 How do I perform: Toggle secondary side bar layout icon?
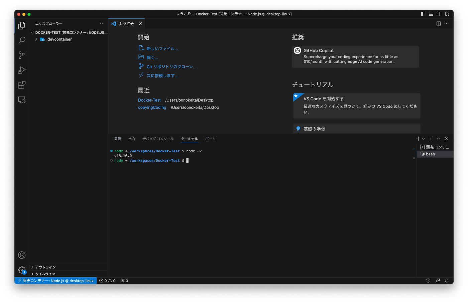pyautogui.click(x=439, y=14)
